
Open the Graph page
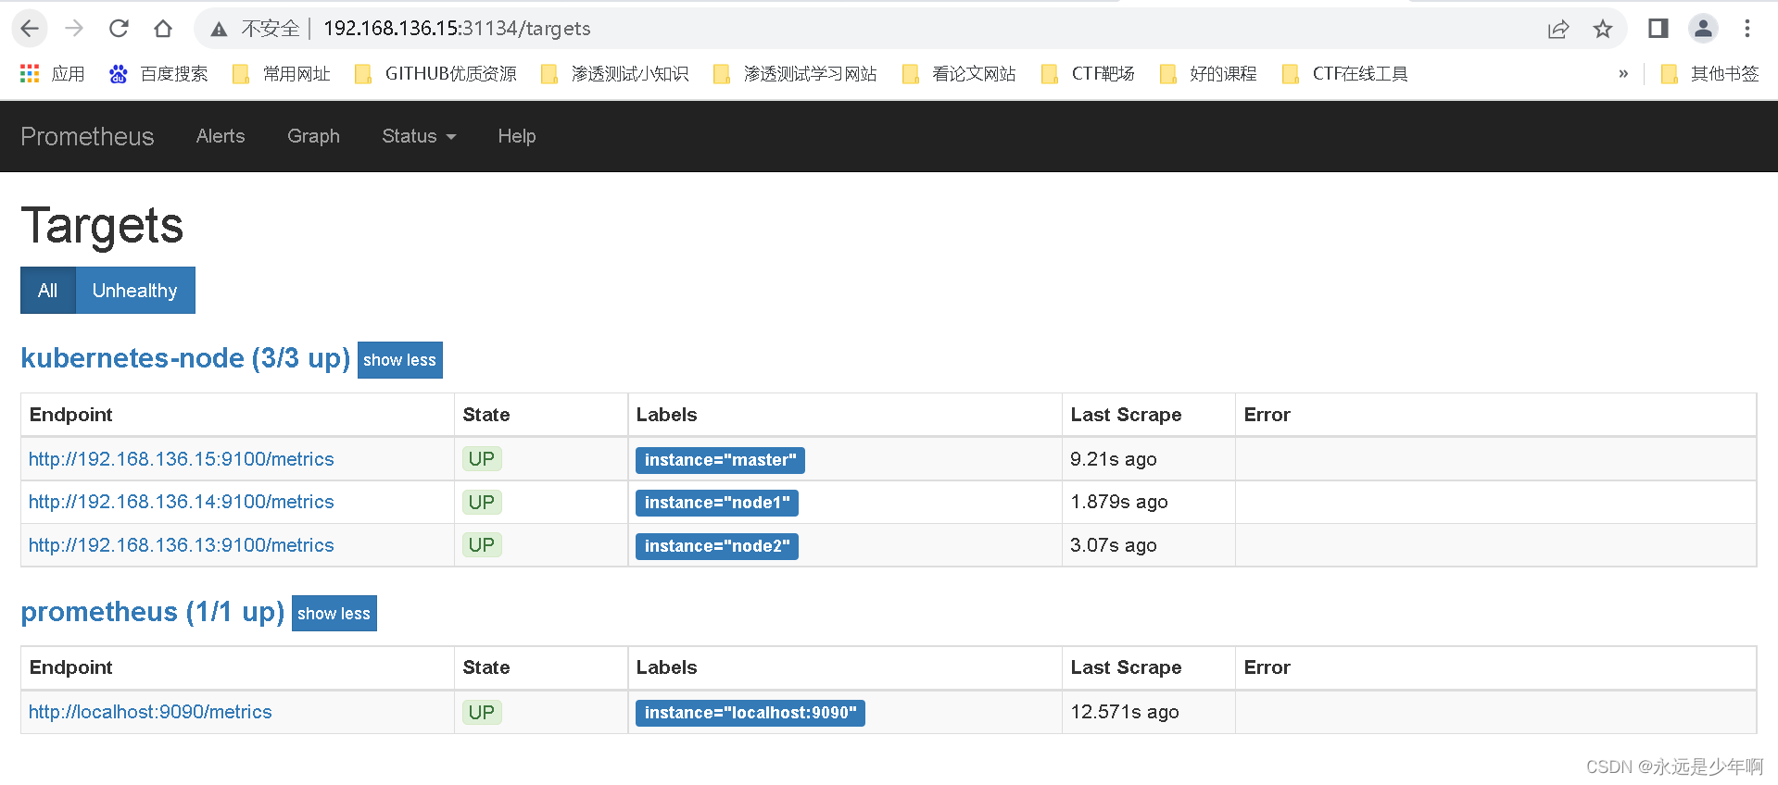coord(313,136)
